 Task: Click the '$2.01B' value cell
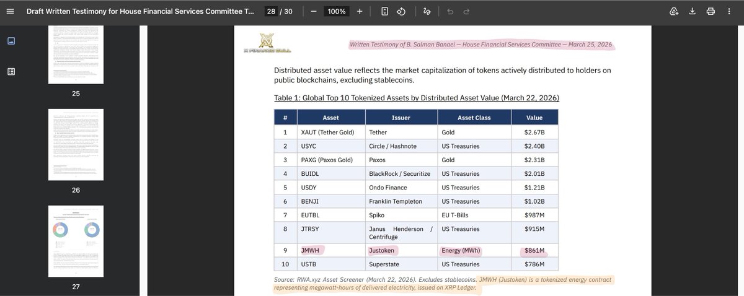[x=534, y=174]
